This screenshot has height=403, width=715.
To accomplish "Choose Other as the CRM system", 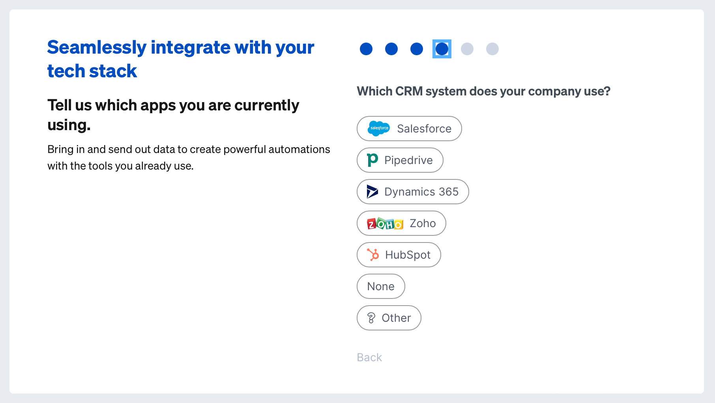I will point(389,318).
